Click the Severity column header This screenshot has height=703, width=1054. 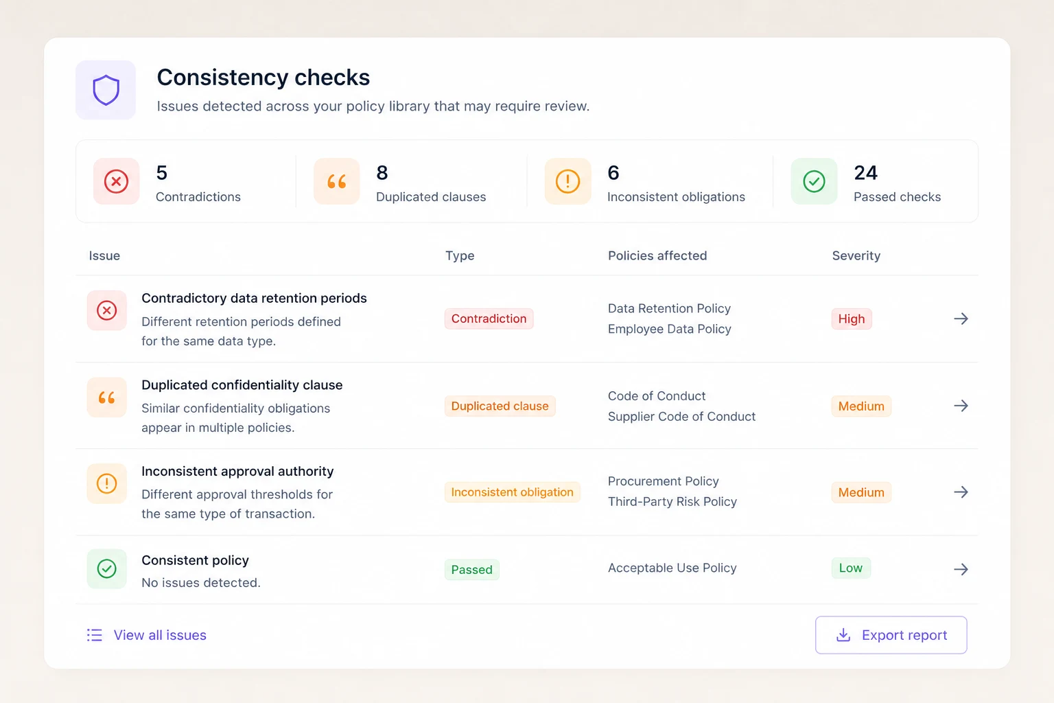pyautogui.click(x=856, y=255)
